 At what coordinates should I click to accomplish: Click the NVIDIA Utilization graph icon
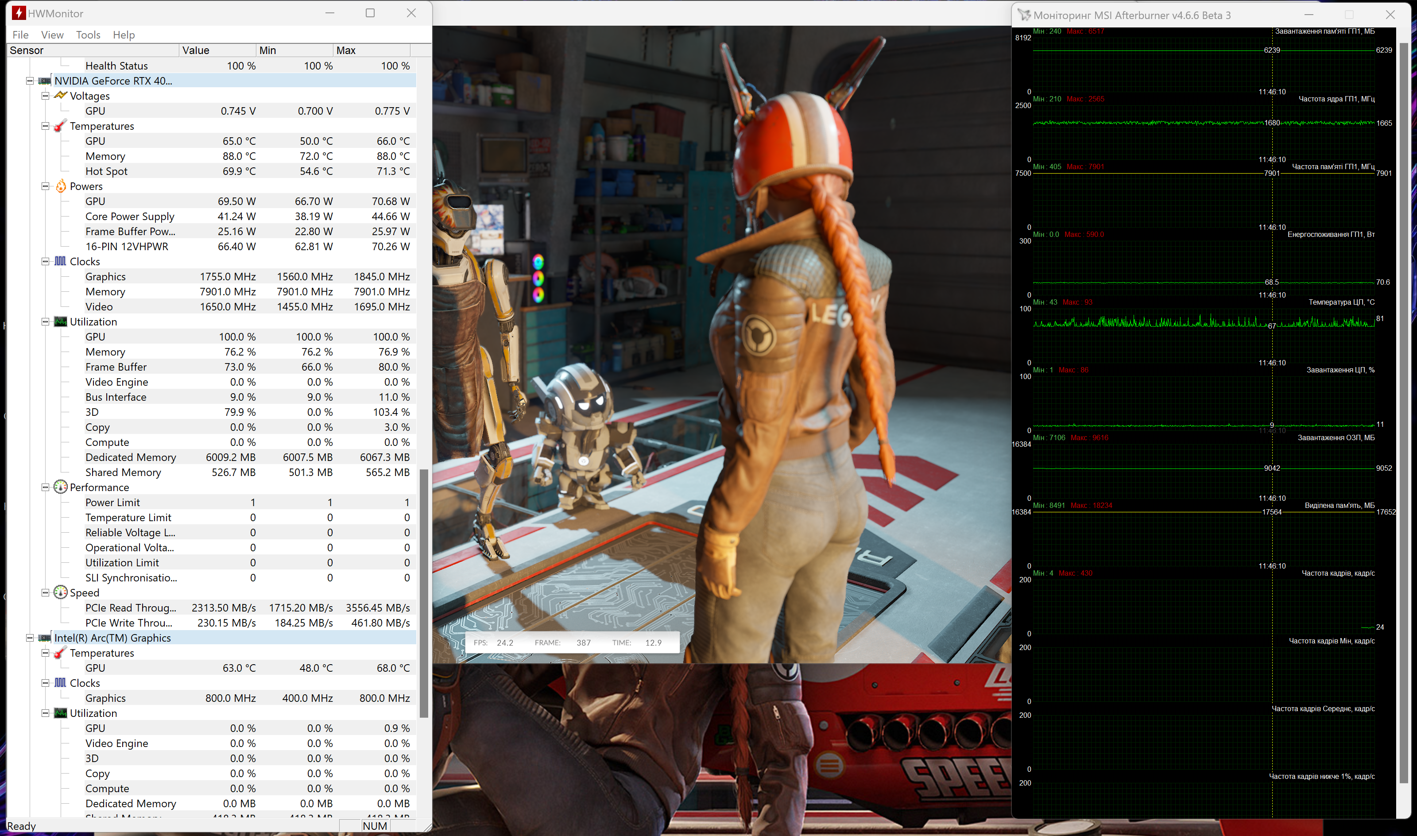(60, 321)
